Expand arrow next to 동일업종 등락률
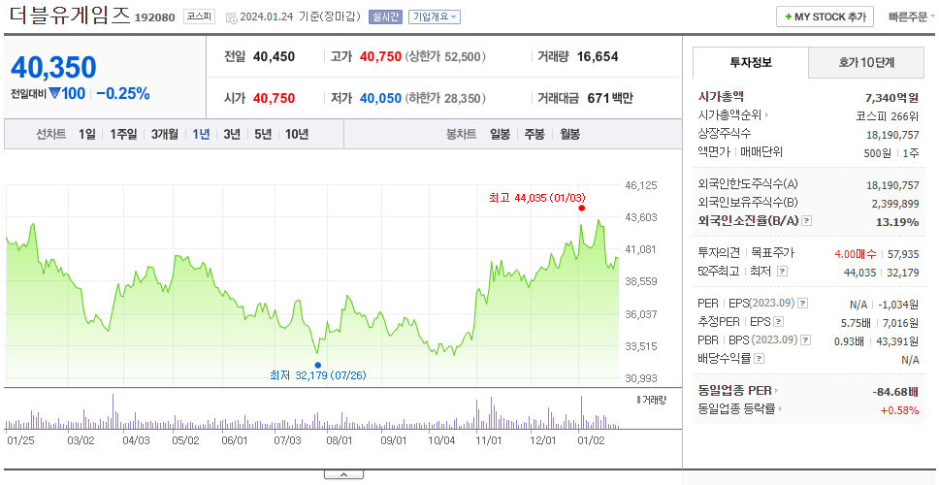Image resolution: width=939 pixels, height=485 pixels. click(x=780, y=409)
